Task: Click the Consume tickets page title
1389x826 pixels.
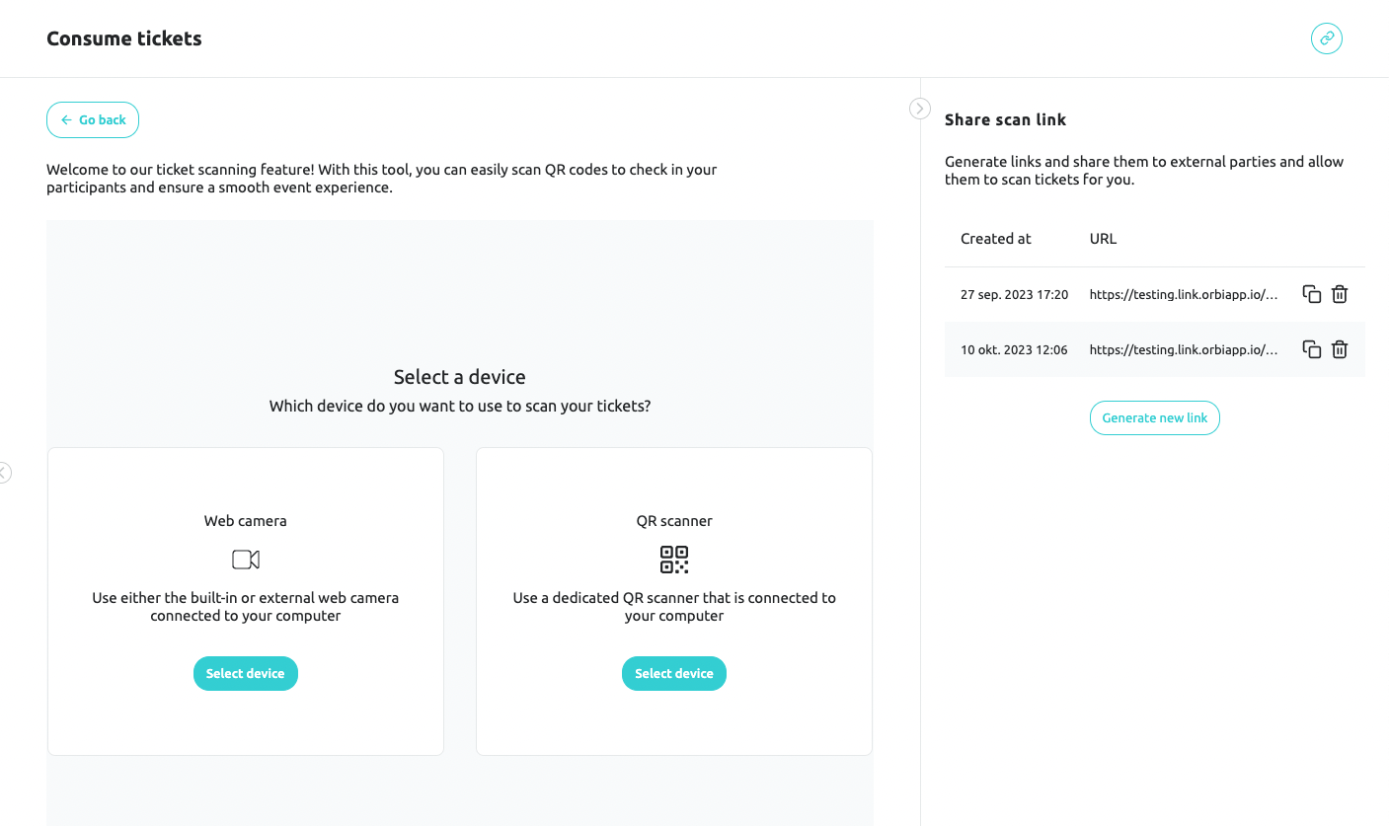Action: pyautogui.click(x=124, y=38)
